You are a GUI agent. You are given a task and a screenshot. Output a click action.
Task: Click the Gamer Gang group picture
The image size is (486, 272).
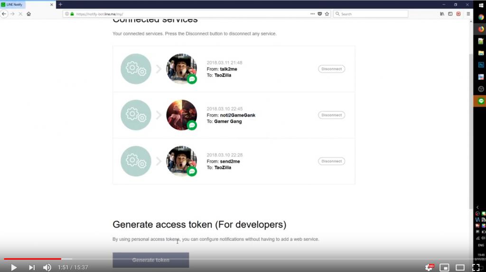[x=182, y=115]
